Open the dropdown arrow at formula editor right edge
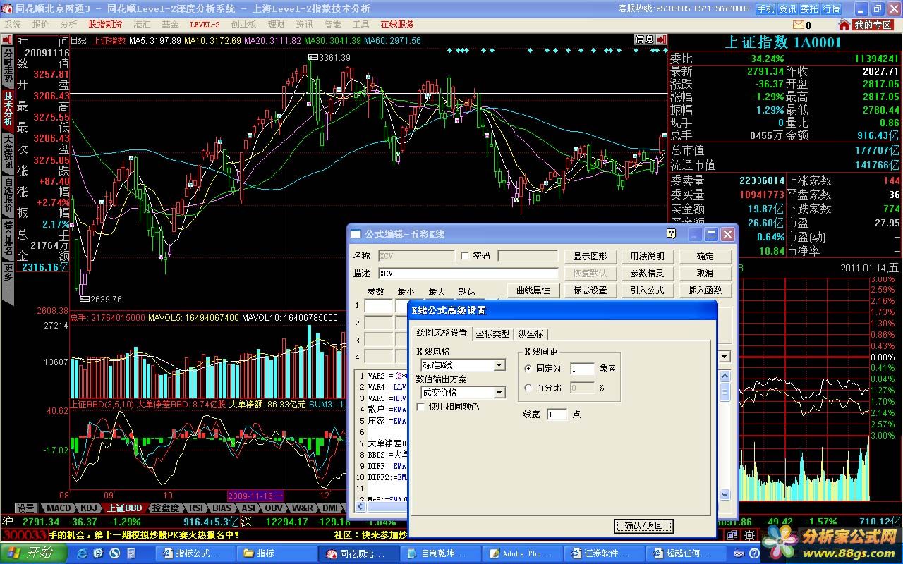Screen dimensions: 903x564 (725, 357)
